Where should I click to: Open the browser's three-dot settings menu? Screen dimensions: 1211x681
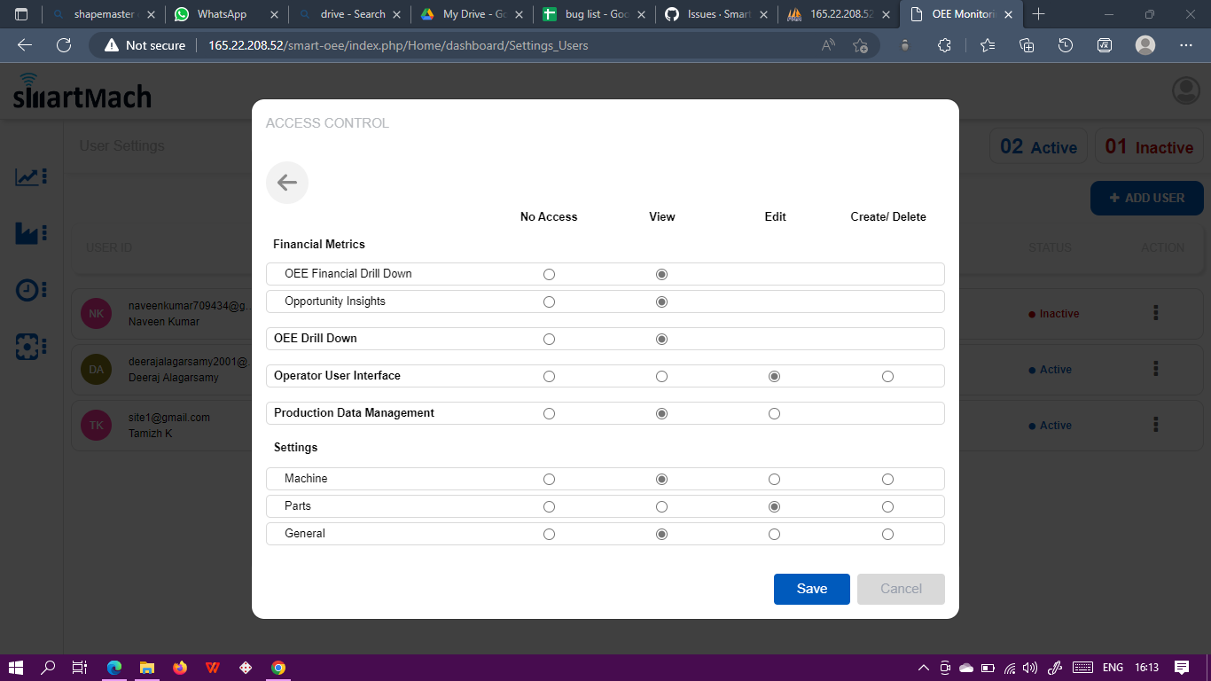point(1185,44)
